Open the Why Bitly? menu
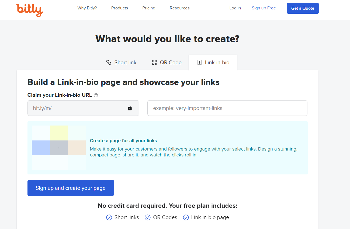This screenshot has width=350, height=229. [x=87, y=8]
